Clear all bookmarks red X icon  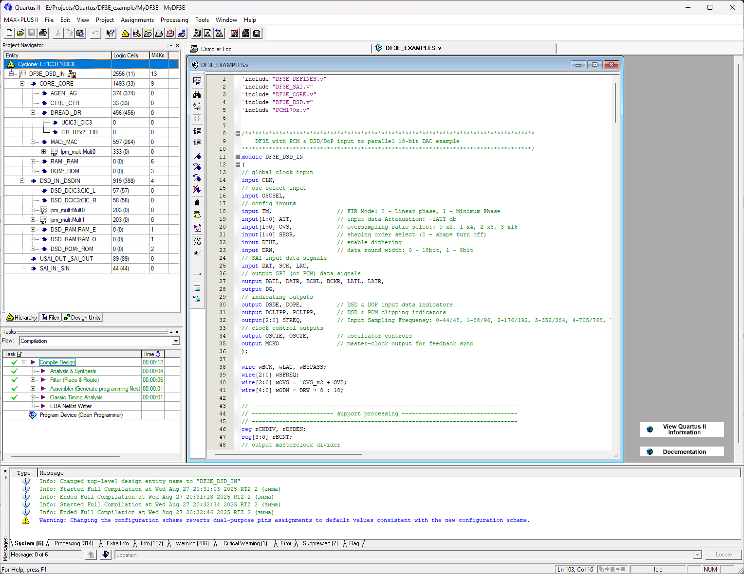197,189
